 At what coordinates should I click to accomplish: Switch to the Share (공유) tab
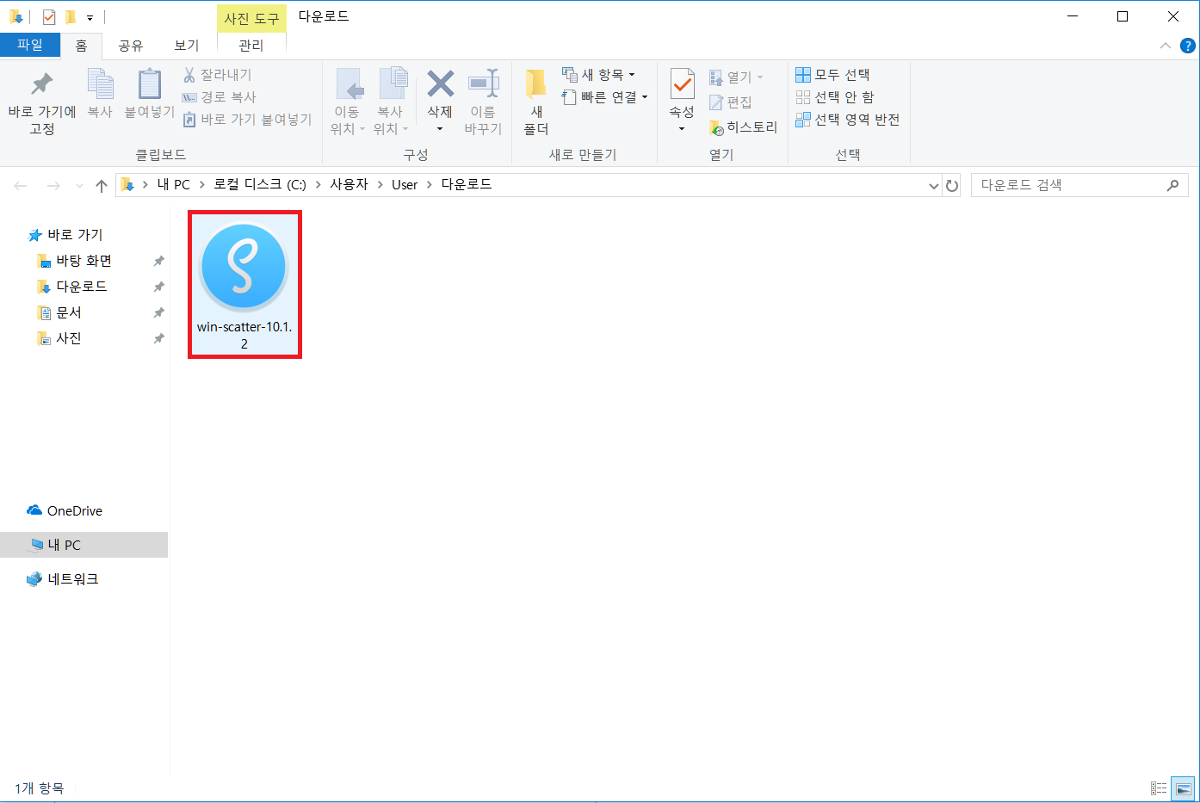click(131, 46)
